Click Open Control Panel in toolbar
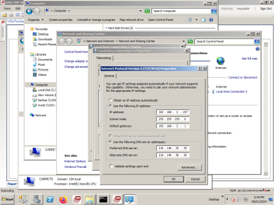Image resolution: width=274 pixels, height=205 pixels. (161, 20)
